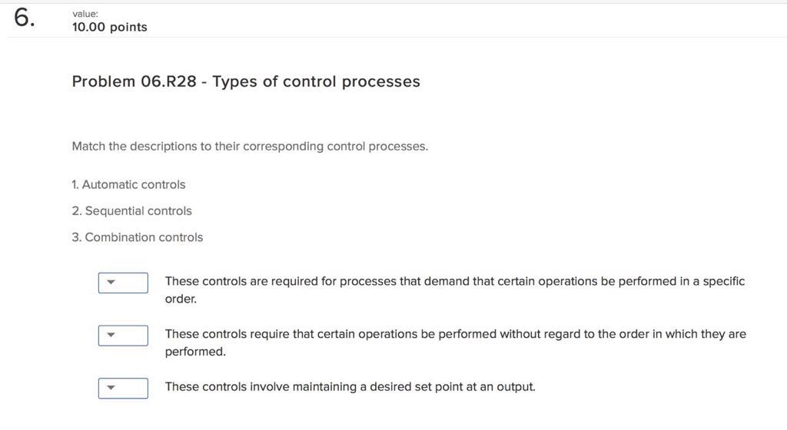
Task: Click list item "3. Combination controls"
Action: click(x=137, y=237)
